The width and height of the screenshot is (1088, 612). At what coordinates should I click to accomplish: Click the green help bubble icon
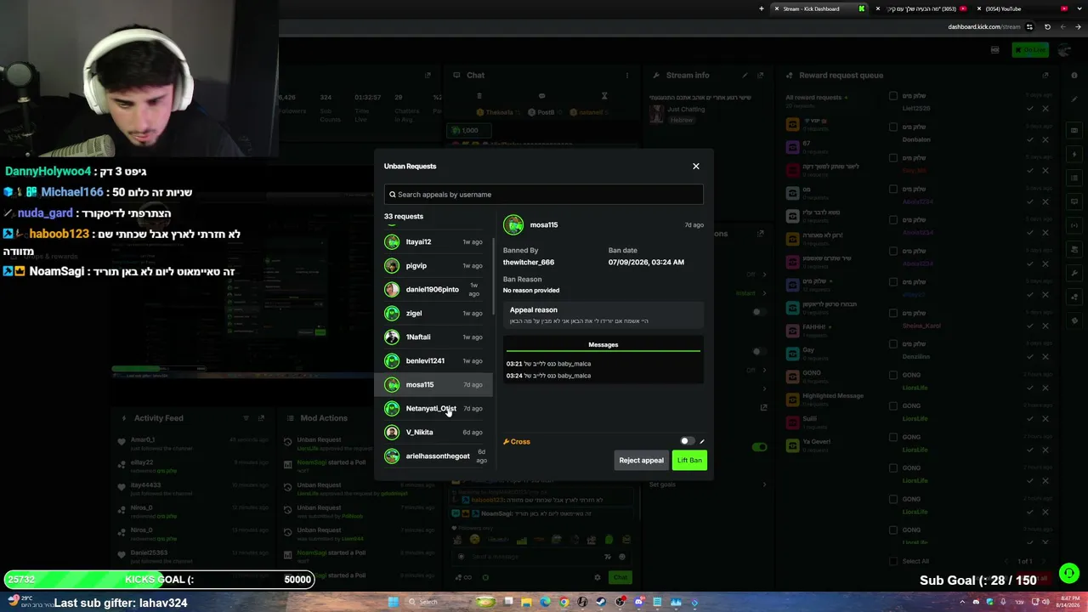tap(1069, 573)
